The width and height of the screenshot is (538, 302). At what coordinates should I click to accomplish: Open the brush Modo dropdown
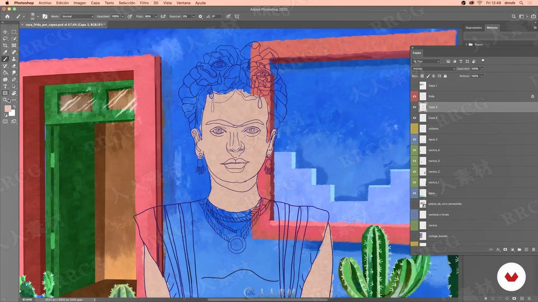point(78,16)
